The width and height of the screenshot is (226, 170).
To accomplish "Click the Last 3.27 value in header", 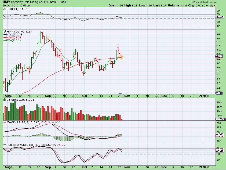I will point(160,5).
